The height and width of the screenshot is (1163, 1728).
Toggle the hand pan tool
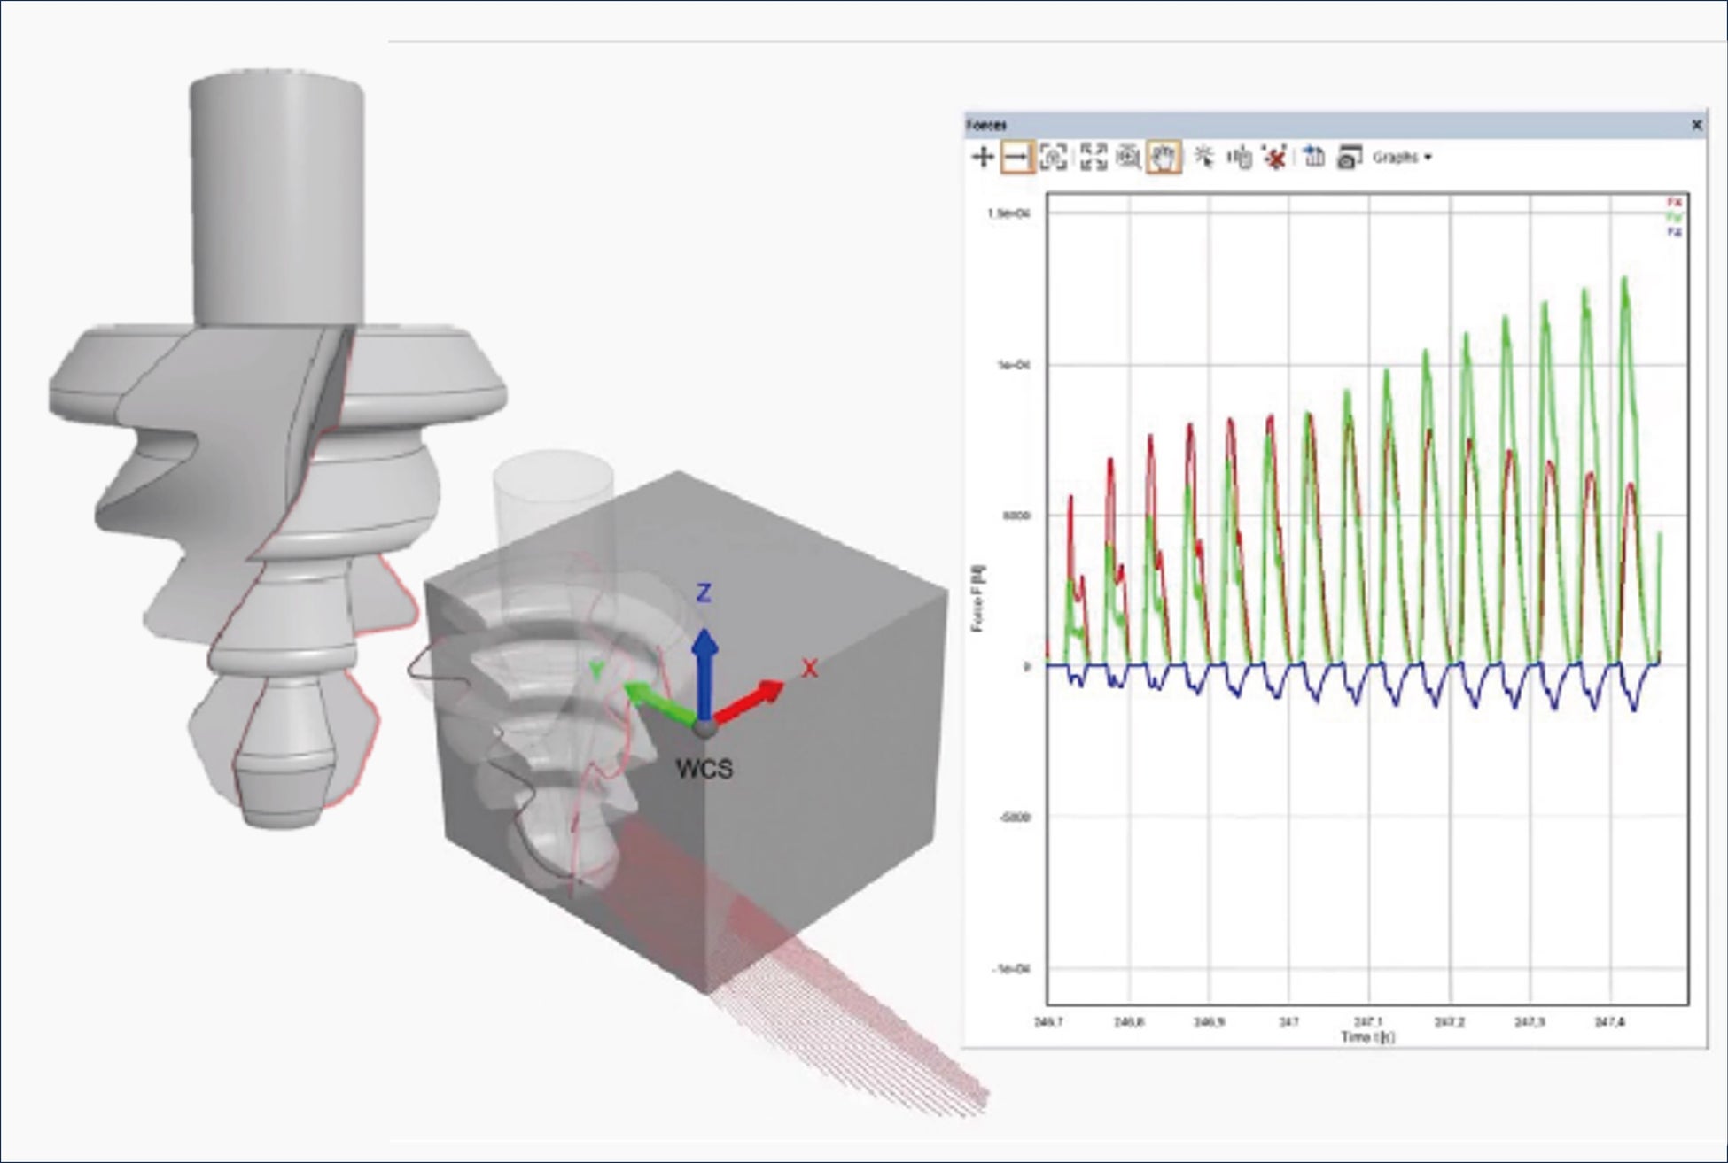click(x=1164, y=158)
